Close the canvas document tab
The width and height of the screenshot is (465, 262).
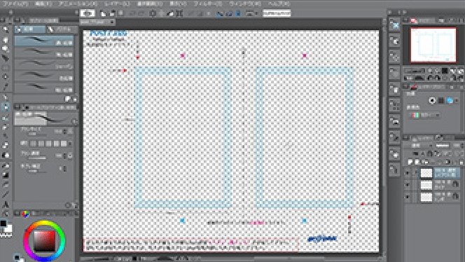point(112,22)
